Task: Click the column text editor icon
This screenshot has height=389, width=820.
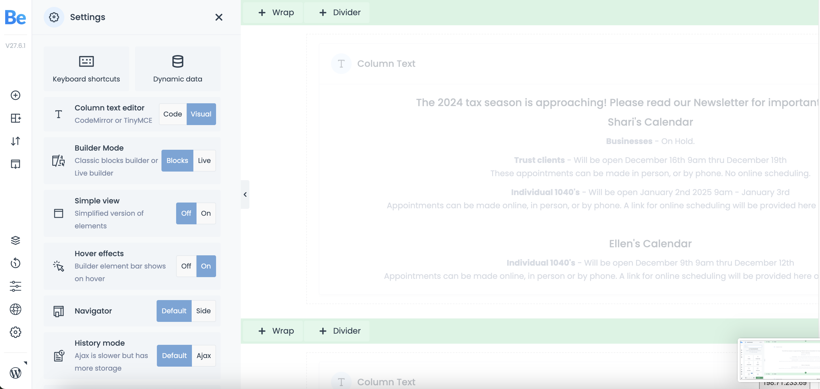Action: (x=58, y=114)
